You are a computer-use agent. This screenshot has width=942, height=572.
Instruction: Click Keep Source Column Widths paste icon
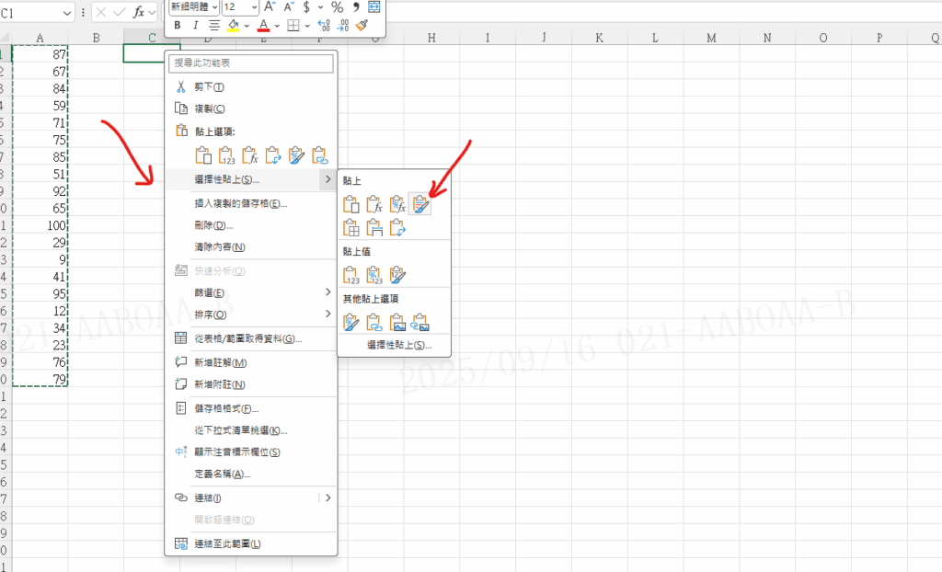pos(373,227)
